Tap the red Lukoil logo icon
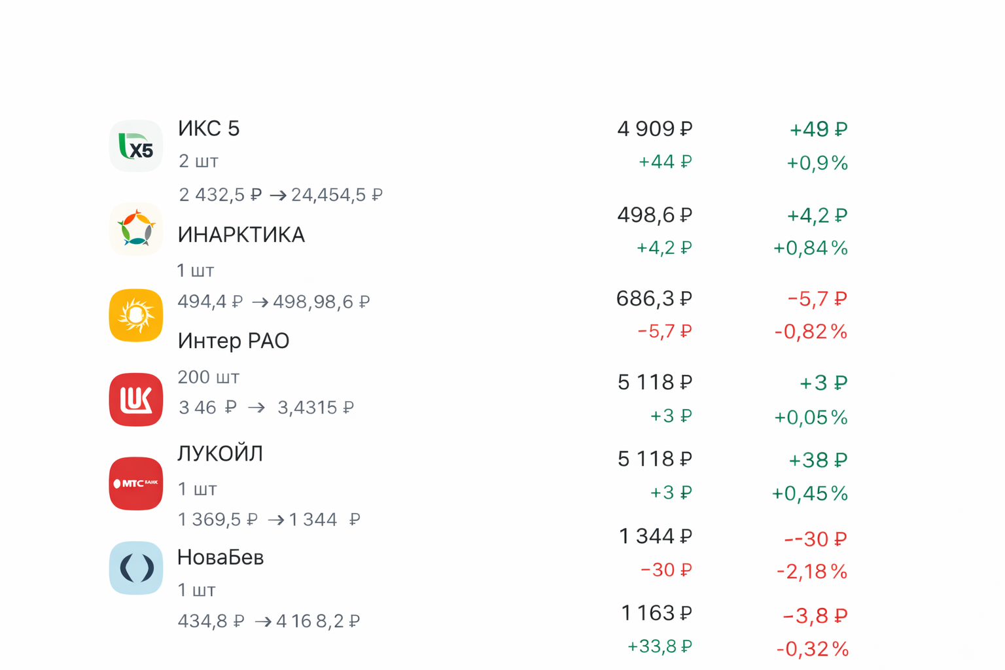 coord(136,399)
